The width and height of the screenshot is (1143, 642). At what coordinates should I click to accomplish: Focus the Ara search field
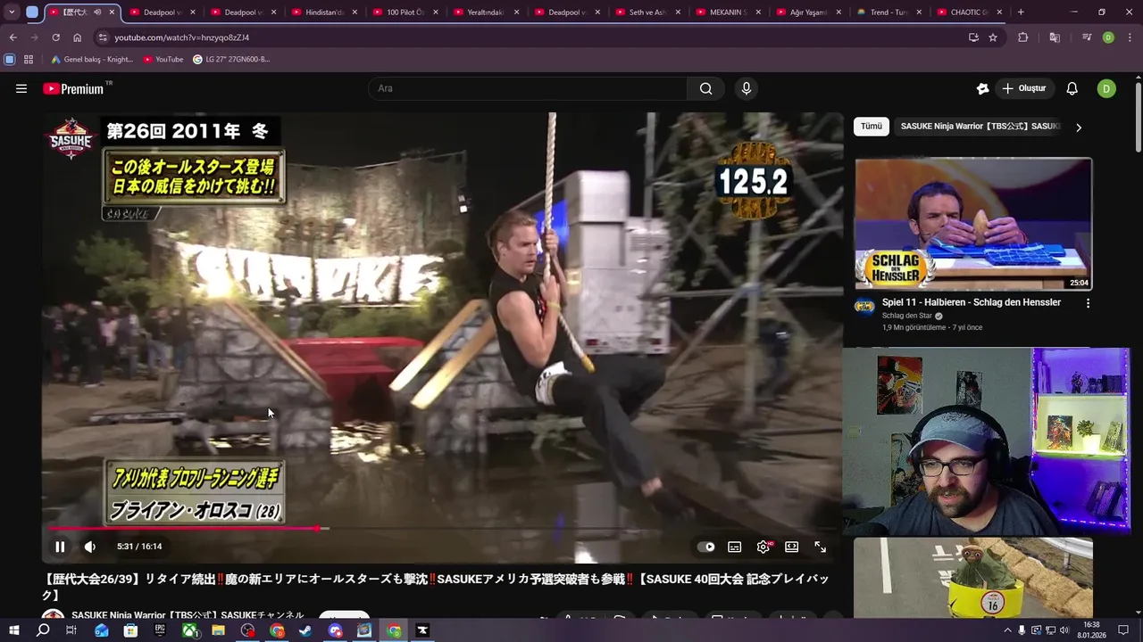(x=527, y=88)
